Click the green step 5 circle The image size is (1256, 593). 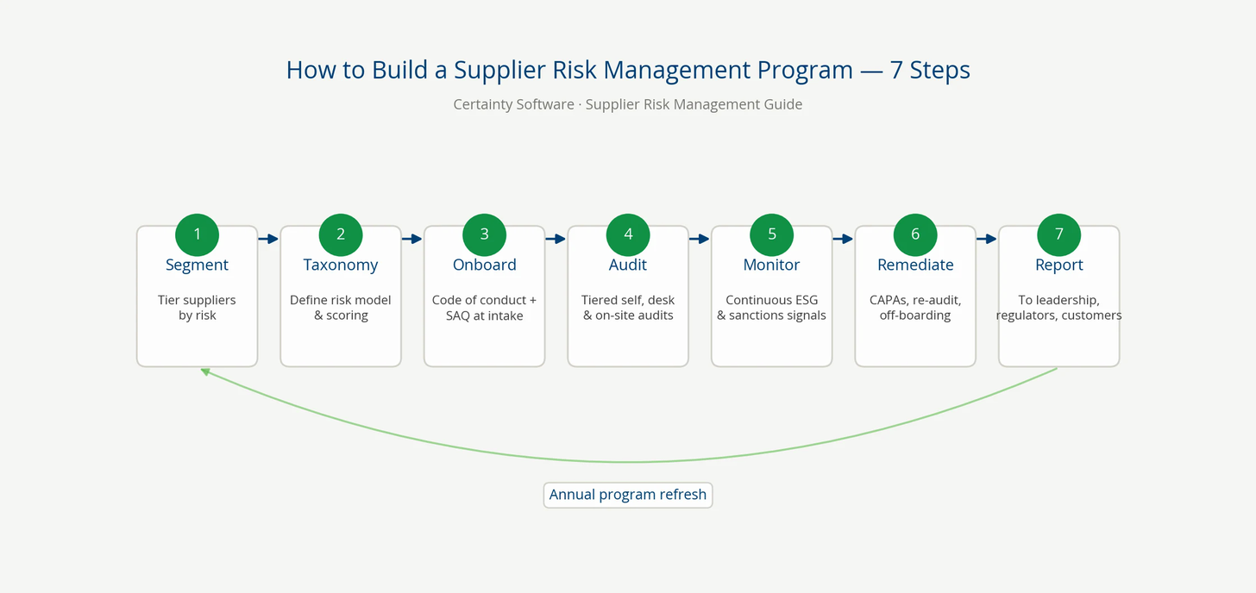[772, 234]
